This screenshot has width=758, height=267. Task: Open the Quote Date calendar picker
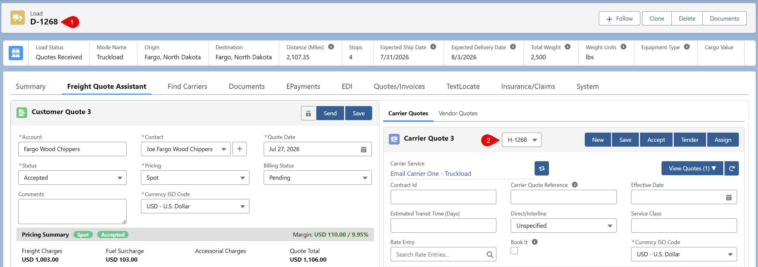(x=363, y=149)
